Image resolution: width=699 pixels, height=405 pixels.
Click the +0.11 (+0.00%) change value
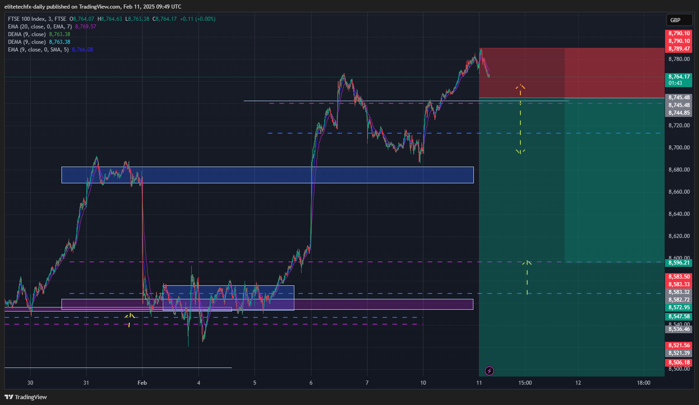(x=198, y=19)
